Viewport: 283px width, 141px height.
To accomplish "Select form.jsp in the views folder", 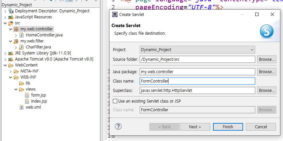I will coord(39,95).
